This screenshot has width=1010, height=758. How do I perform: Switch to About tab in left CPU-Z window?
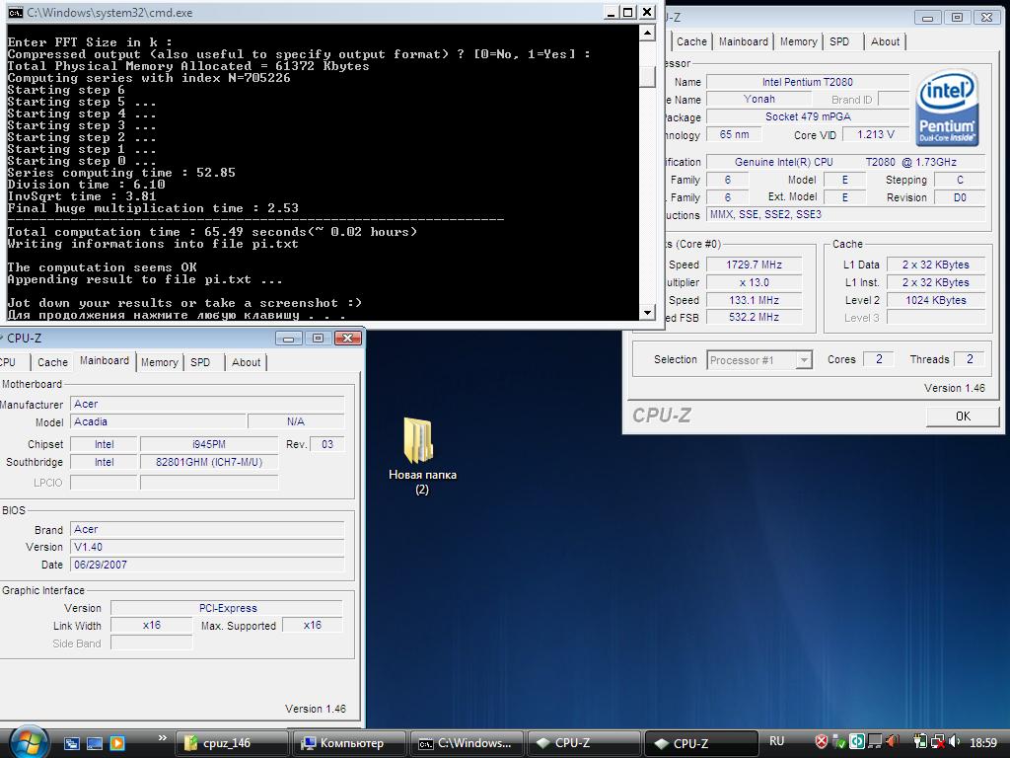tap(246, 362)
